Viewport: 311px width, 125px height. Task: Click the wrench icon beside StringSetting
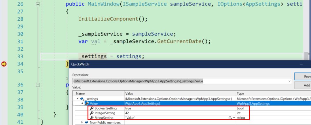(x=92, y=118)
